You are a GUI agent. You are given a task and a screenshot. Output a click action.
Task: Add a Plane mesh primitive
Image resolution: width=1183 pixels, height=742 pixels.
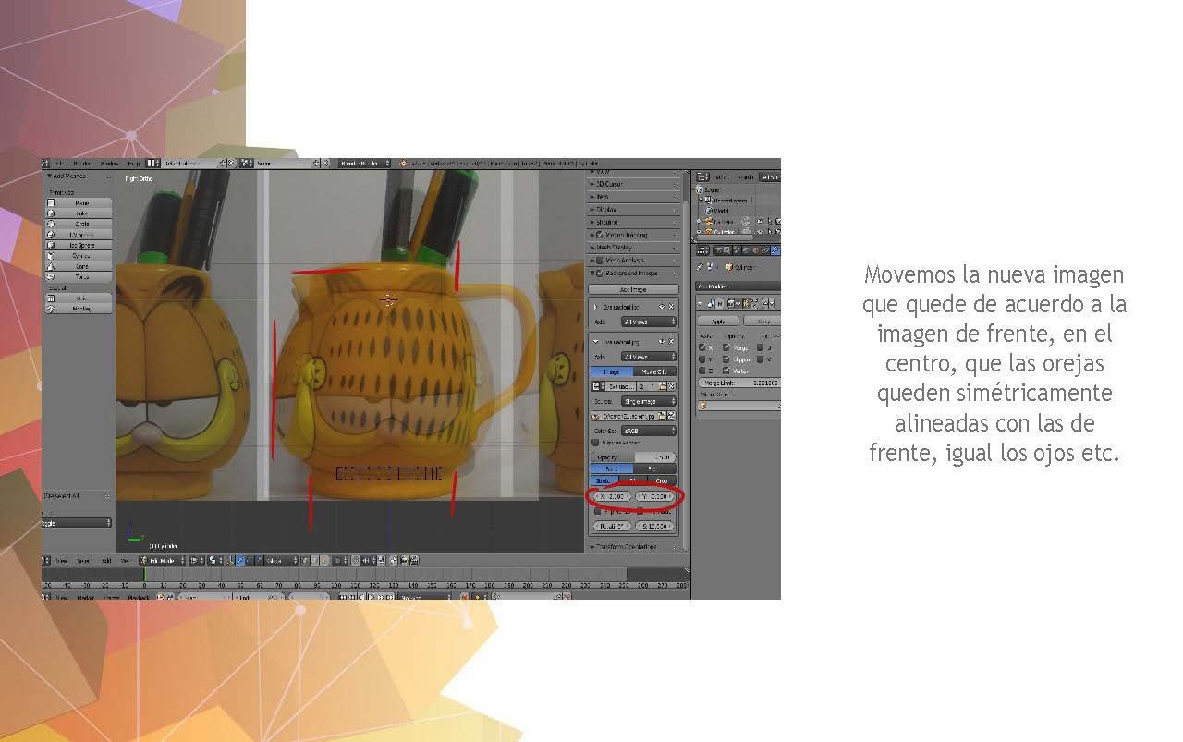79,203
